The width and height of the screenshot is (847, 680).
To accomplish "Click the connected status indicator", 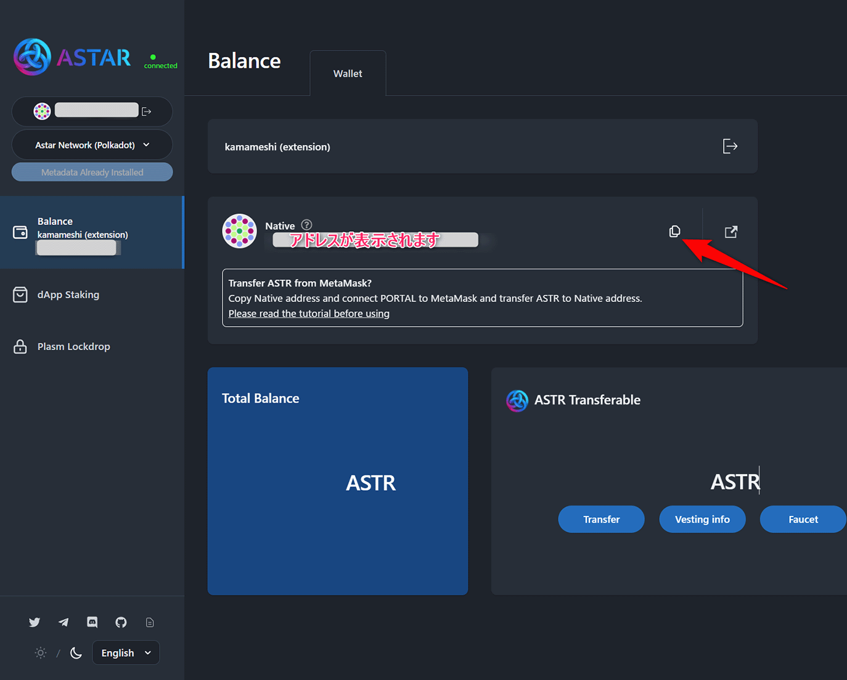I will coord(160,62).
